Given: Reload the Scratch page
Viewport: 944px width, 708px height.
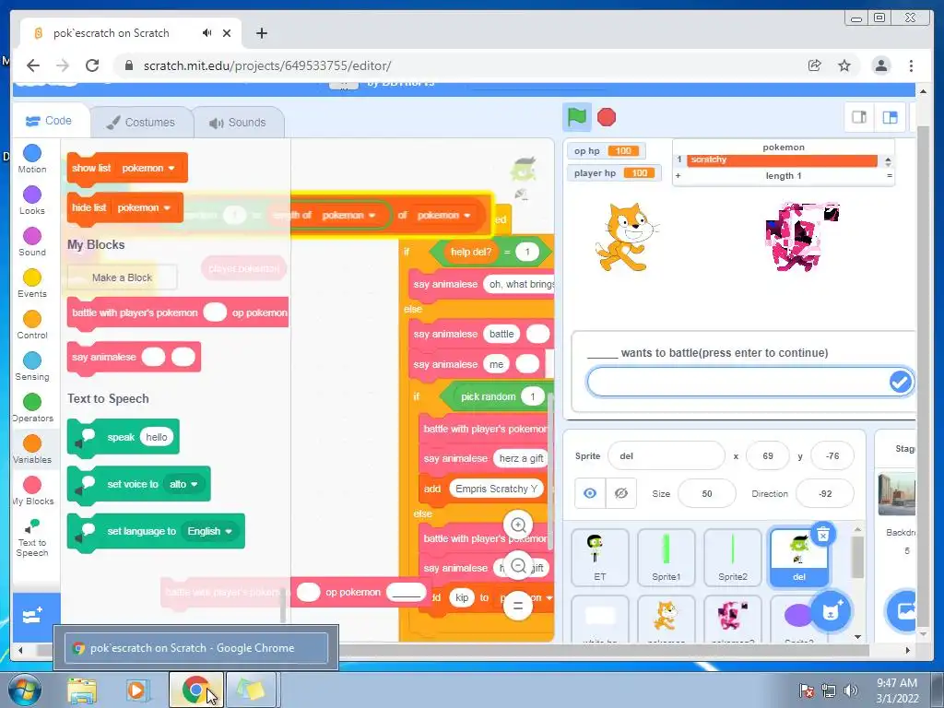Looking at the screenshot, I should (91, 65).
